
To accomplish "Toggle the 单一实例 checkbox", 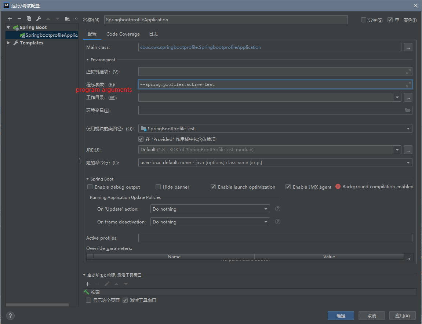I will coord(390,20).
